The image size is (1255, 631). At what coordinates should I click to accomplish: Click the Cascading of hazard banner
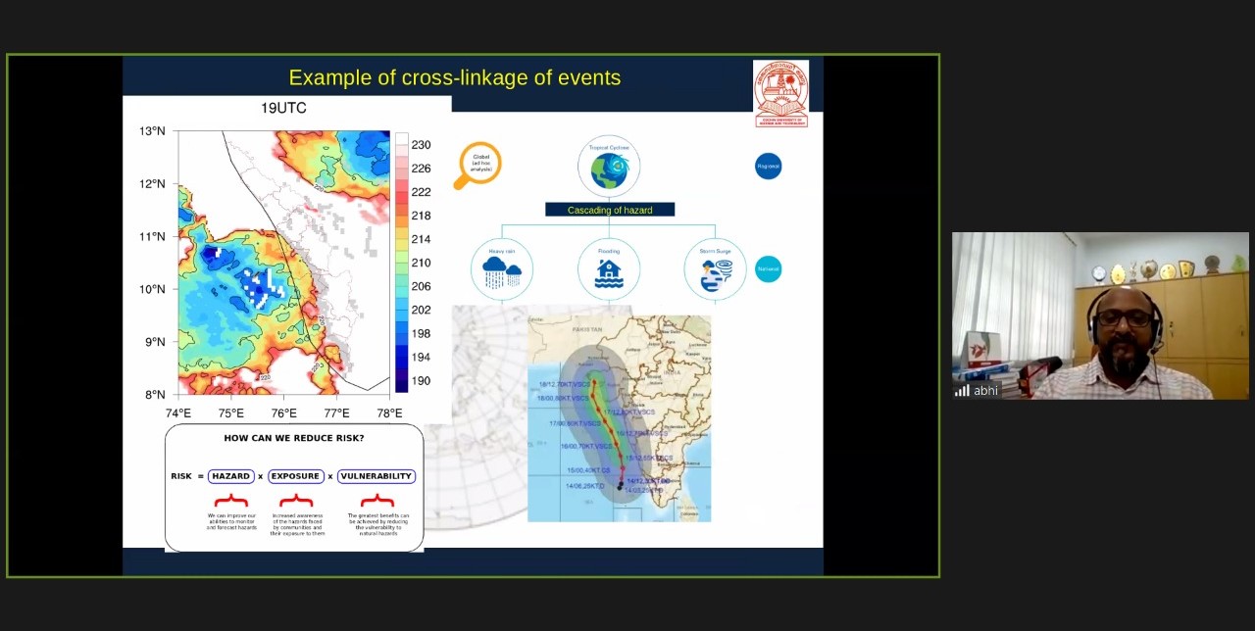(x=609, y=210)
